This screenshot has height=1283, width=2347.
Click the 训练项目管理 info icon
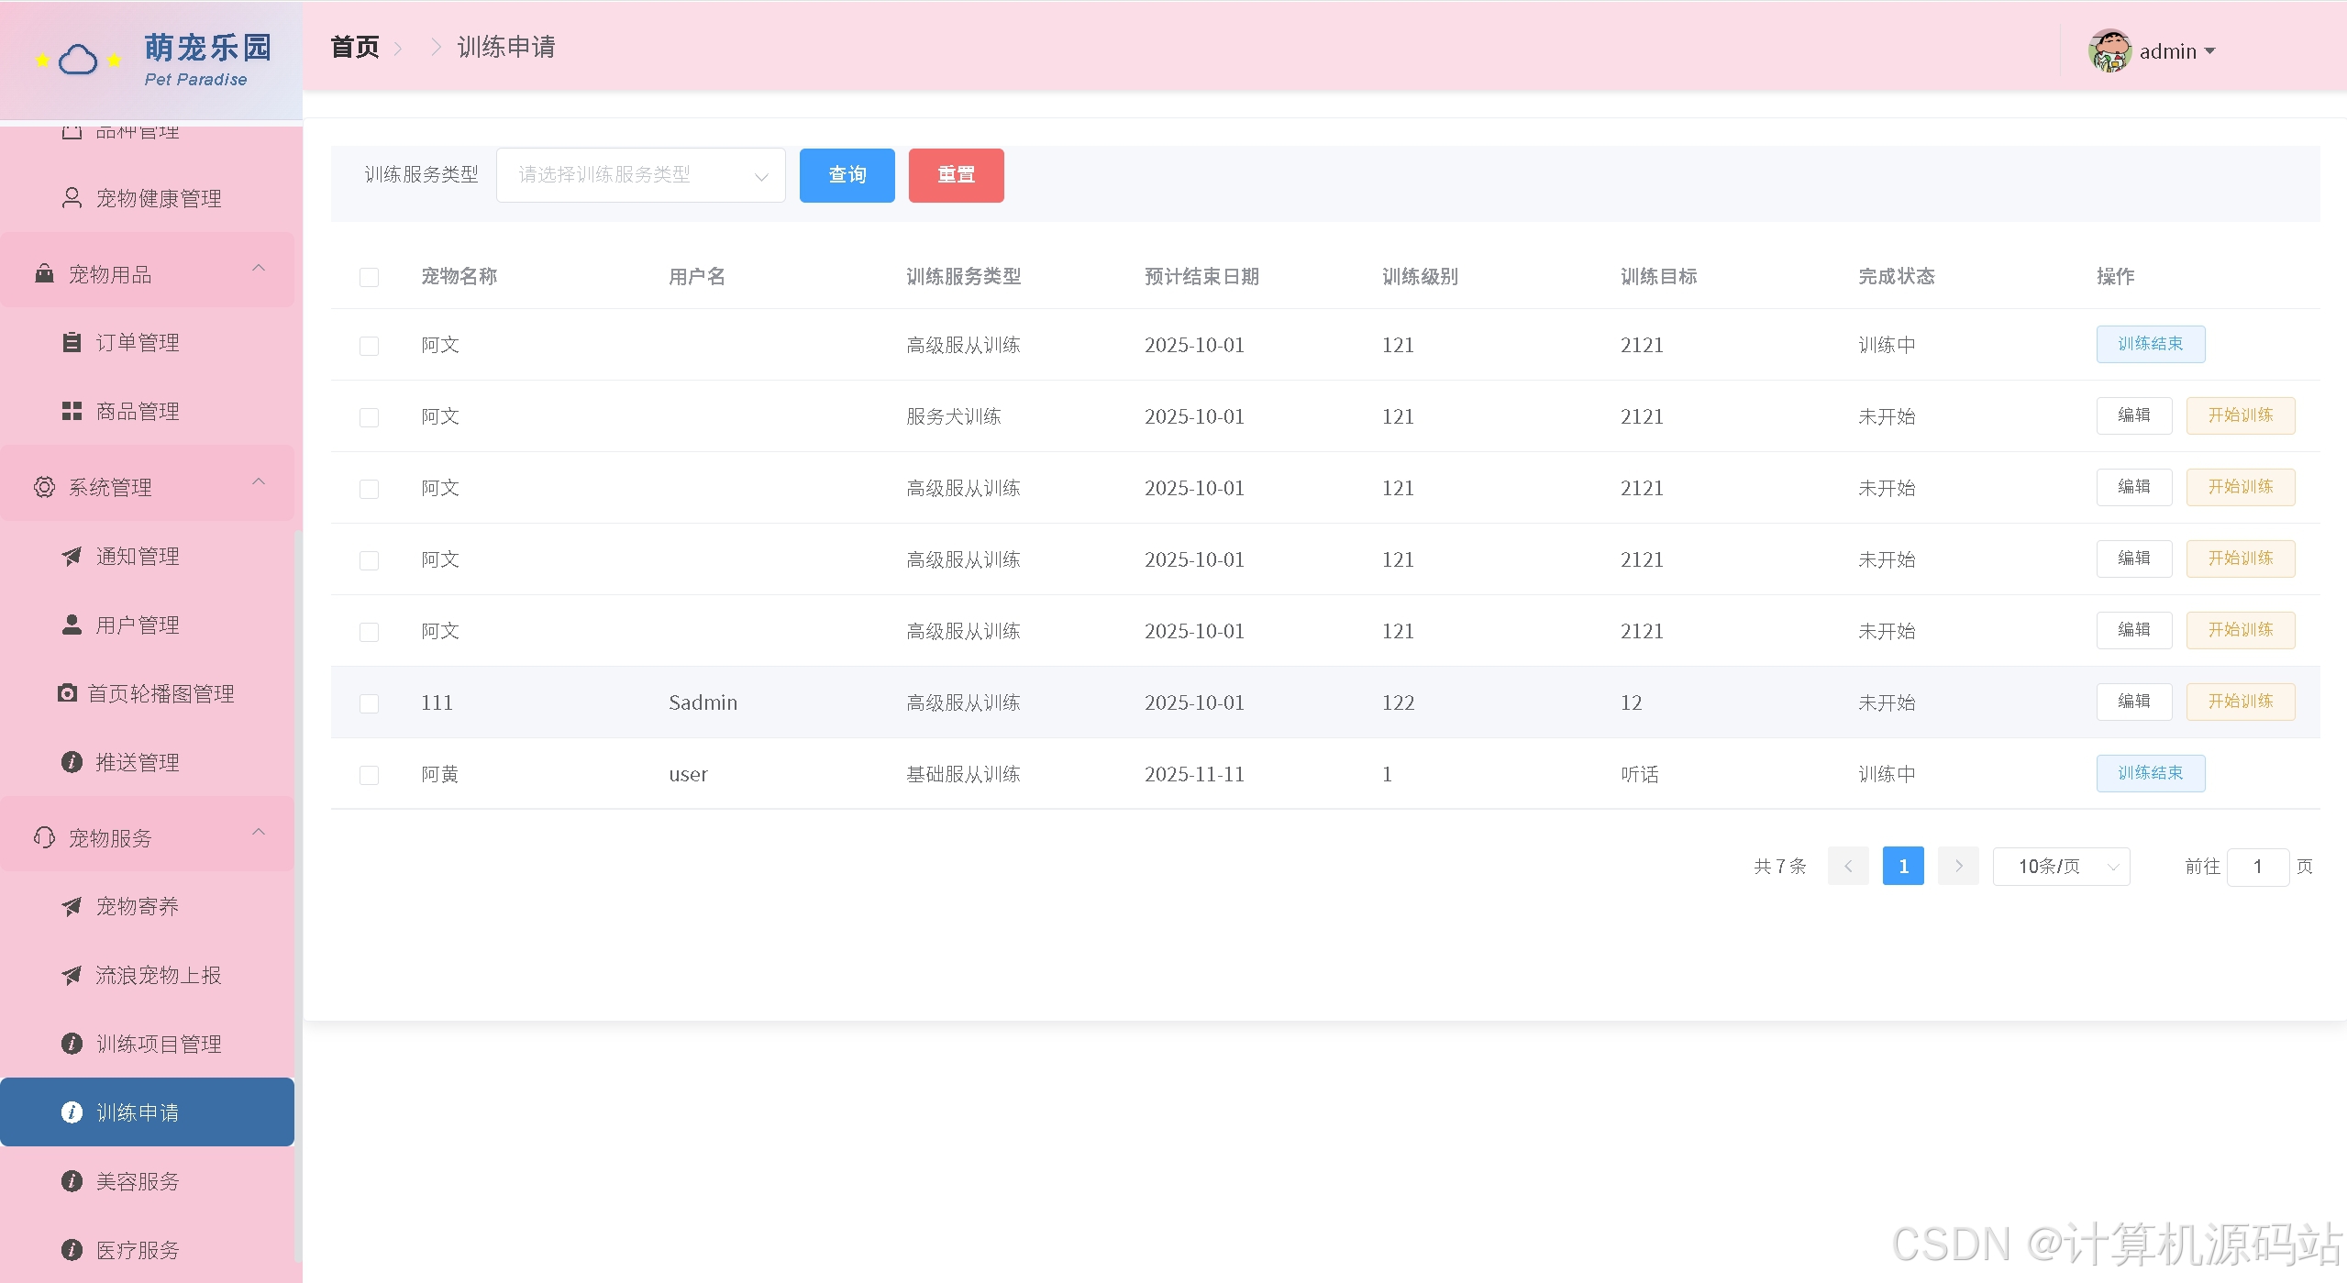72,1044
